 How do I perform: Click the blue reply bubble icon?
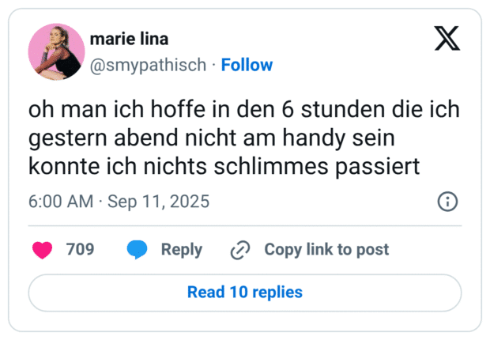138,250
